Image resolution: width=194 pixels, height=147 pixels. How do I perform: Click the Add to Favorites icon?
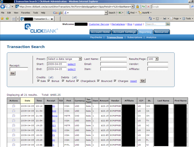[7, 19]
